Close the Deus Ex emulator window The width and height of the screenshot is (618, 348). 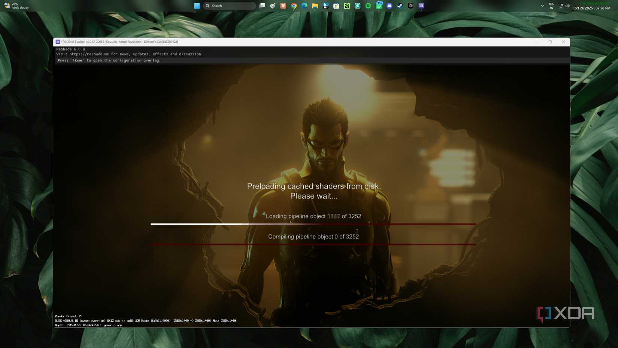tap(563, 42)
